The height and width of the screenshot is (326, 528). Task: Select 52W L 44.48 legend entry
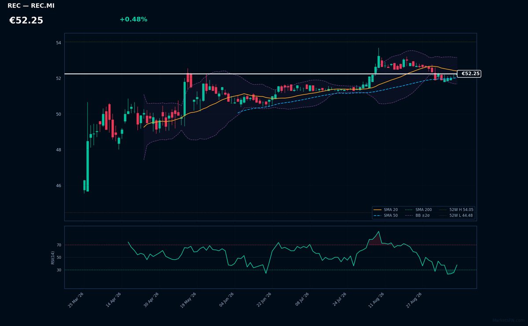coord(456,216)
